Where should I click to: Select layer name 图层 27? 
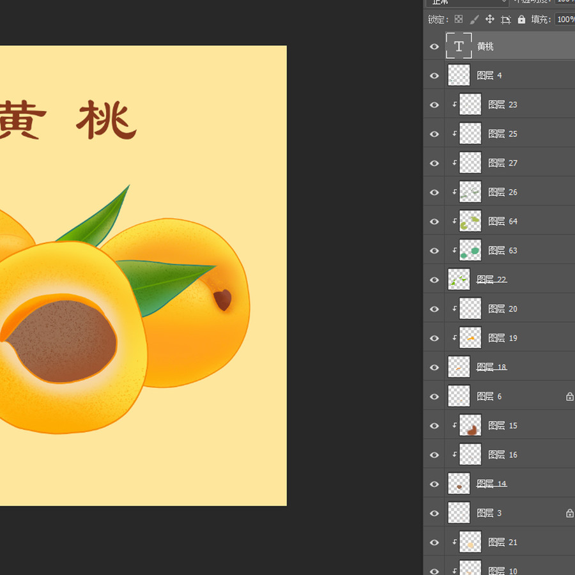tap(502, 163)
